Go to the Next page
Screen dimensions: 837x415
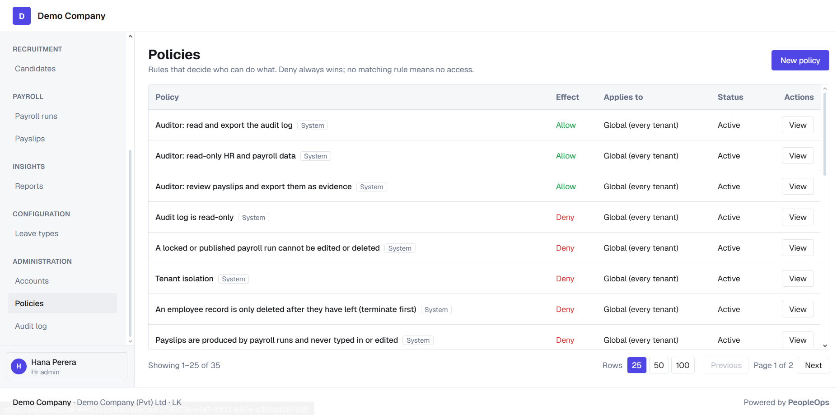pos(813,365)
